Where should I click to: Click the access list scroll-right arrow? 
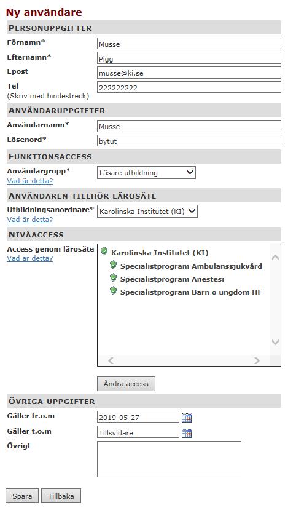[x=257, y=360]
